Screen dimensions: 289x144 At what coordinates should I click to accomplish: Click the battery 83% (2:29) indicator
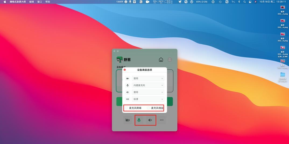[x=202, y=2]
